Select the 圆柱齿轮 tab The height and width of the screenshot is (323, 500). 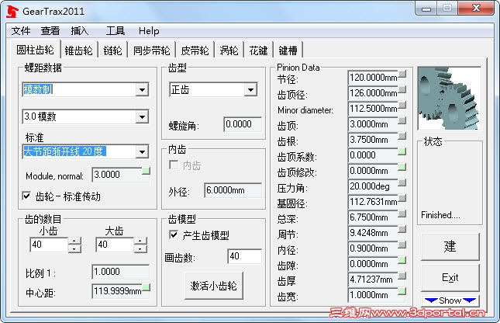[36, 50]
